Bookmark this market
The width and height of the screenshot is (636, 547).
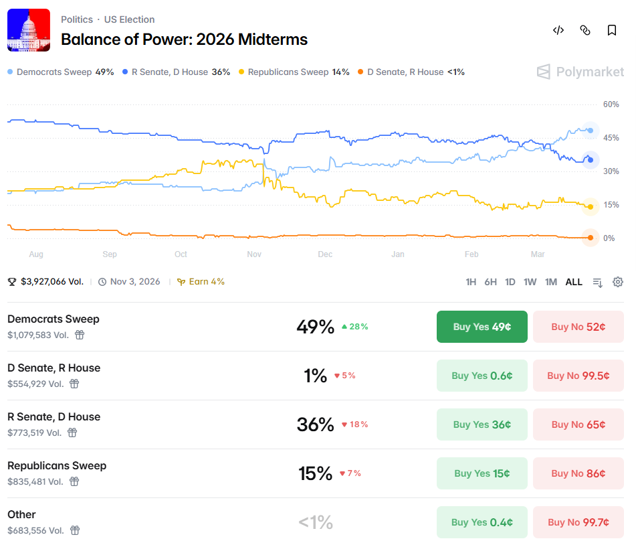click(x=612, y=30)
